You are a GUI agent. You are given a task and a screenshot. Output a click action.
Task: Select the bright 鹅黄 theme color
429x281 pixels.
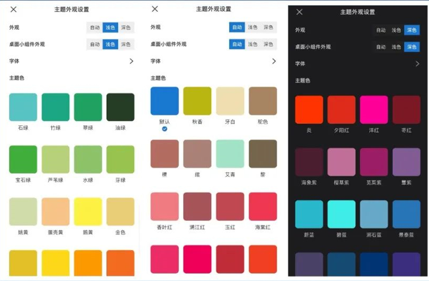(x=88, y=212)
